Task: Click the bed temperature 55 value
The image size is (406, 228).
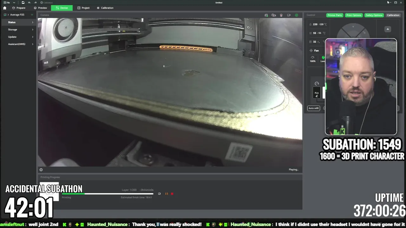Action: point(315,33)
